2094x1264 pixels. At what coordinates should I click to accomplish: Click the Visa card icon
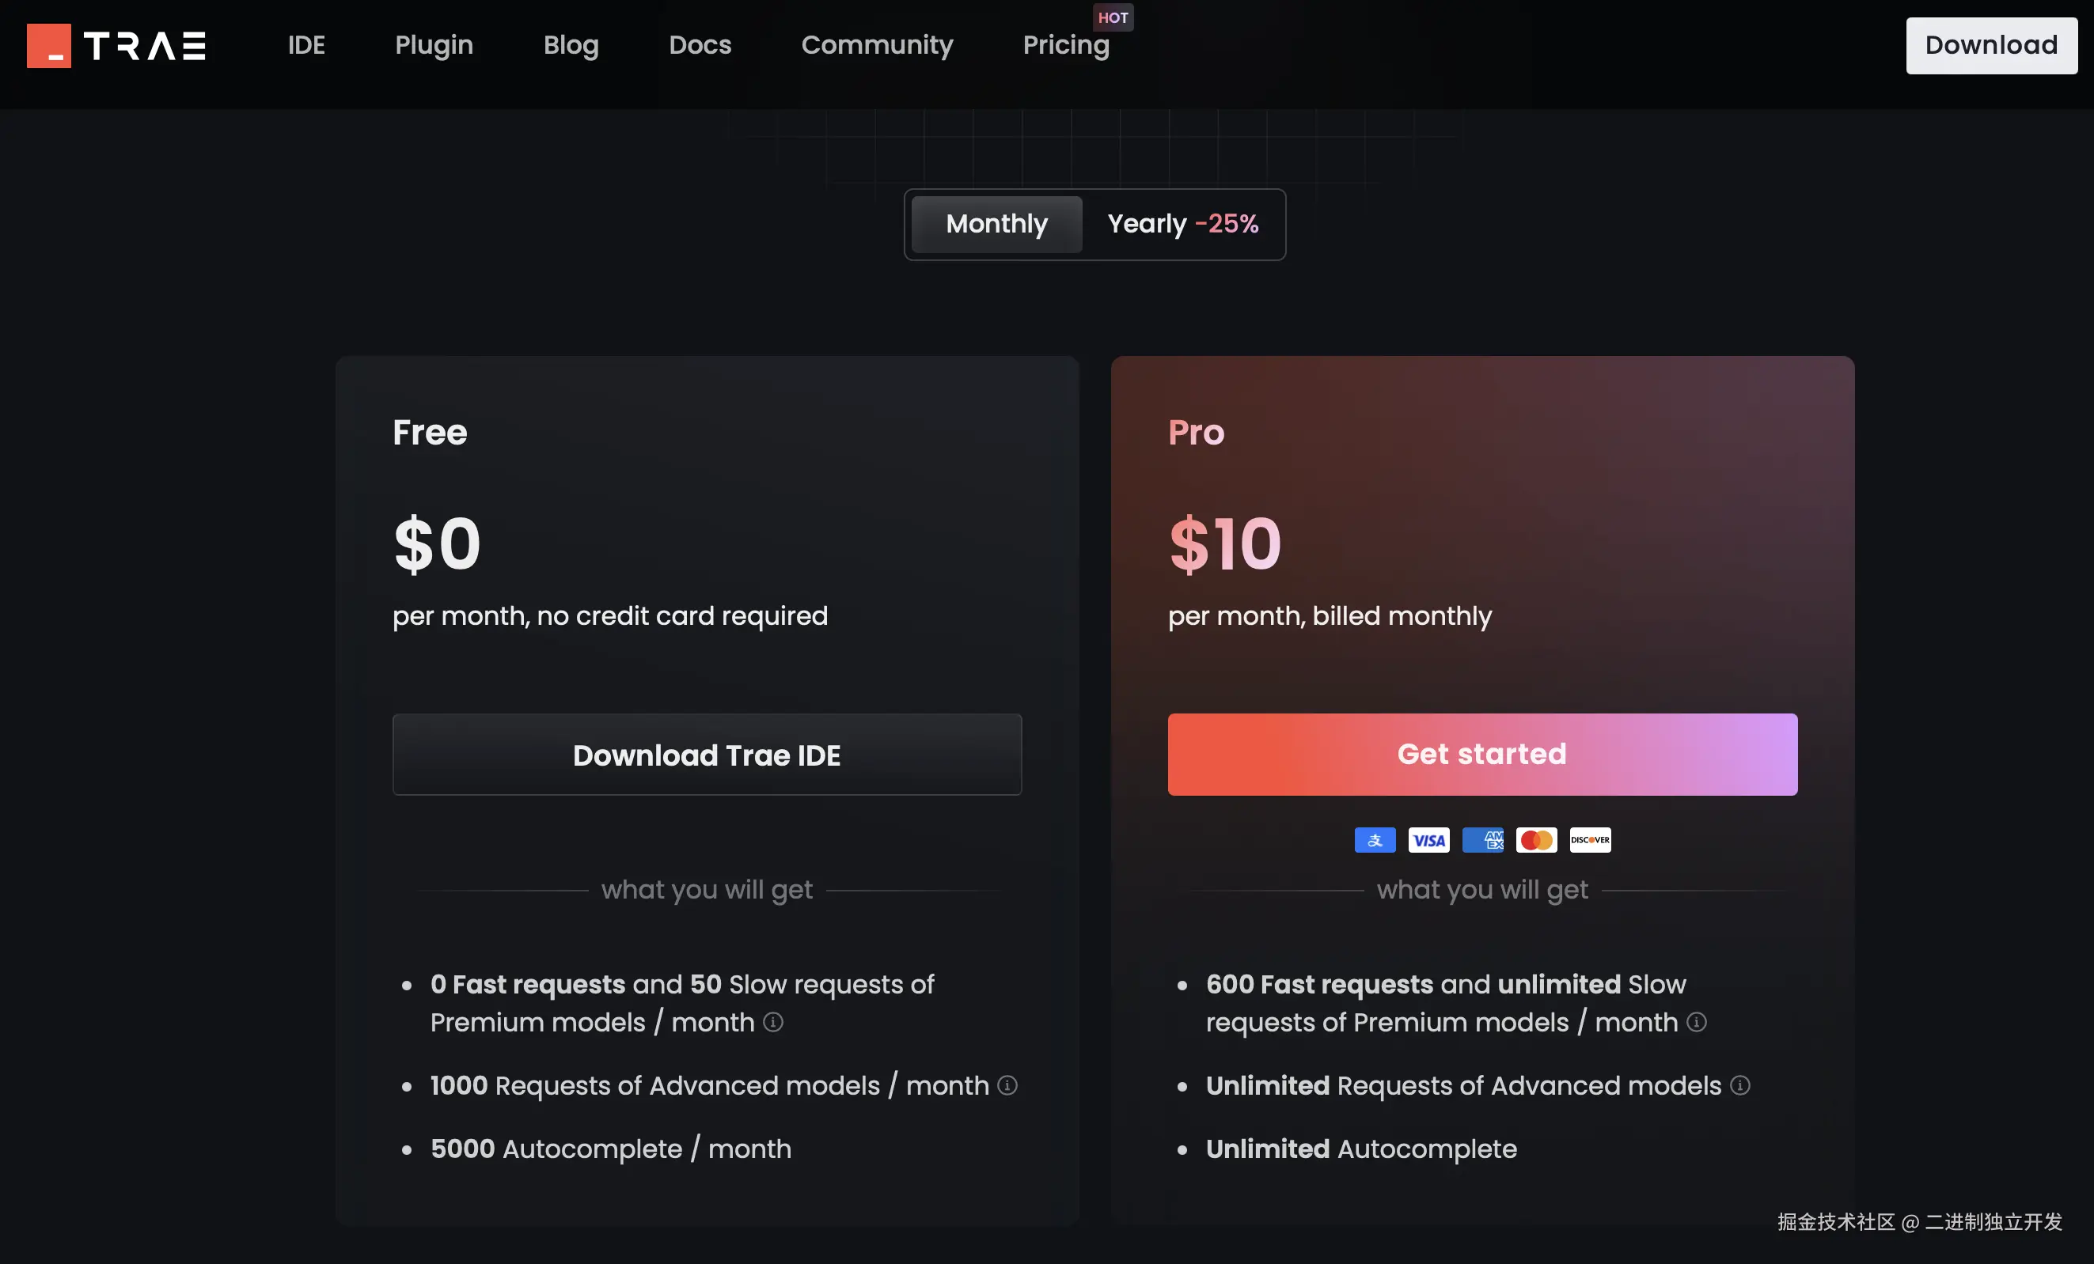(1428, 840)
